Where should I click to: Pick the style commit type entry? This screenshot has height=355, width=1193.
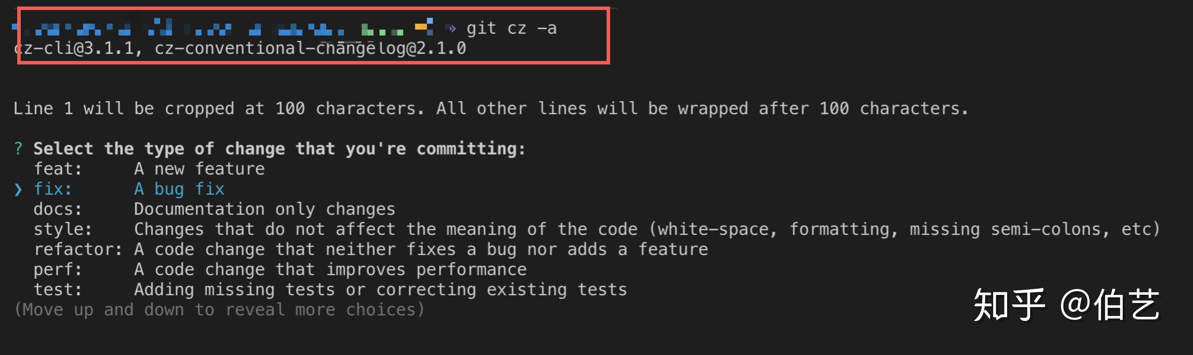pos(597,229)
